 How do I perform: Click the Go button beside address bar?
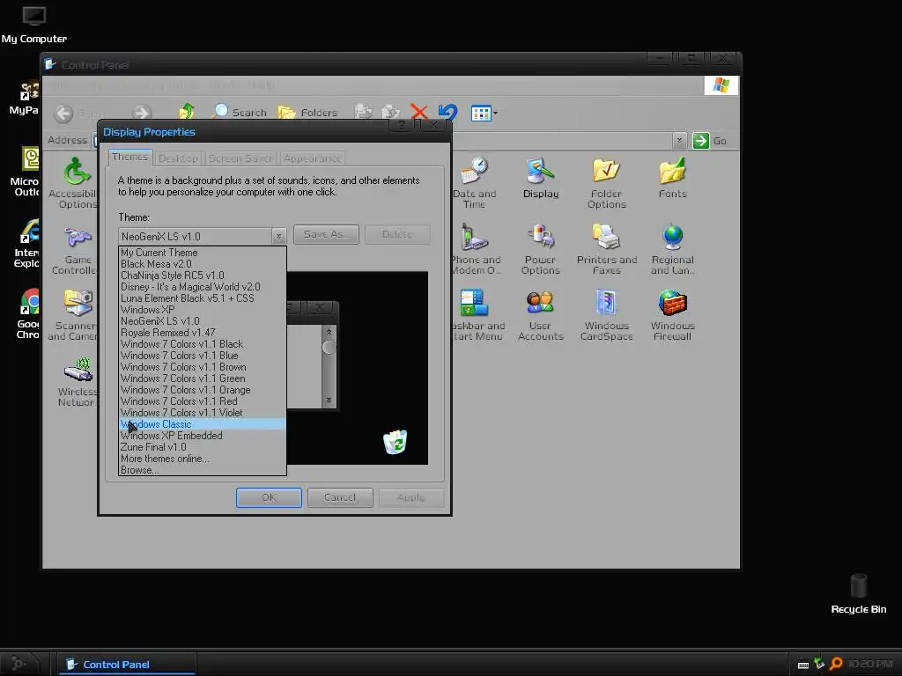(x=710, y=140)
